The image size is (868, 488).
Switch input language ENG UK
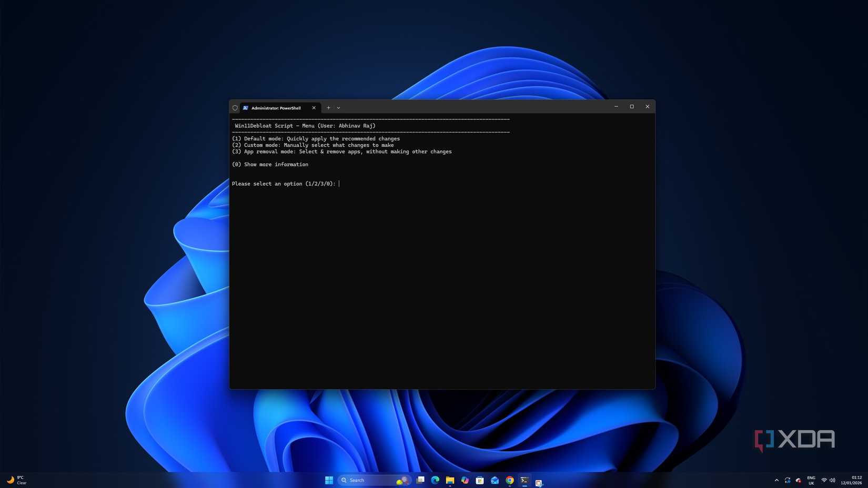(x=811, y=480)
